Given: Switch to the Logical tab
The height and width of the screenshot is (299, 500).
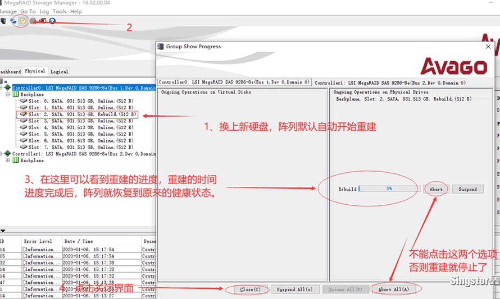Looking at the screenshot, I should [x=59, y=72].
